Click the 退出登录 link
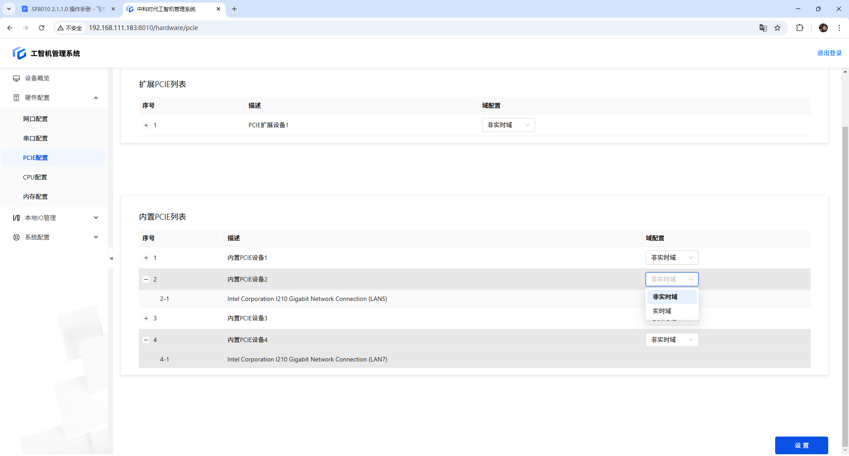 click(x=829, y=53)
